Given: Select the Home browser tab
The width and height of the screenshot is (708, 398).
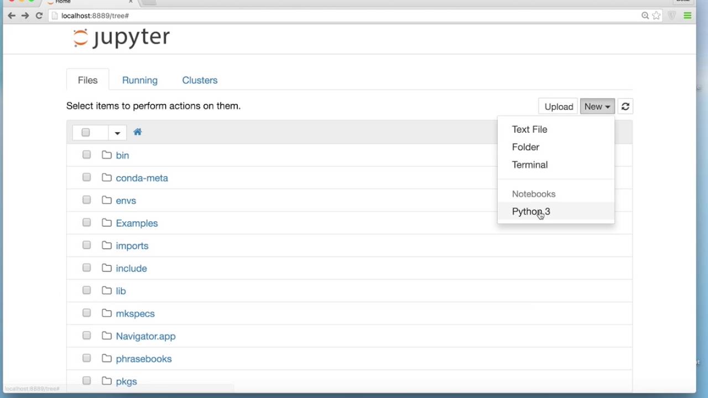Looking at the screenshot, I should (x=88, y=2).
